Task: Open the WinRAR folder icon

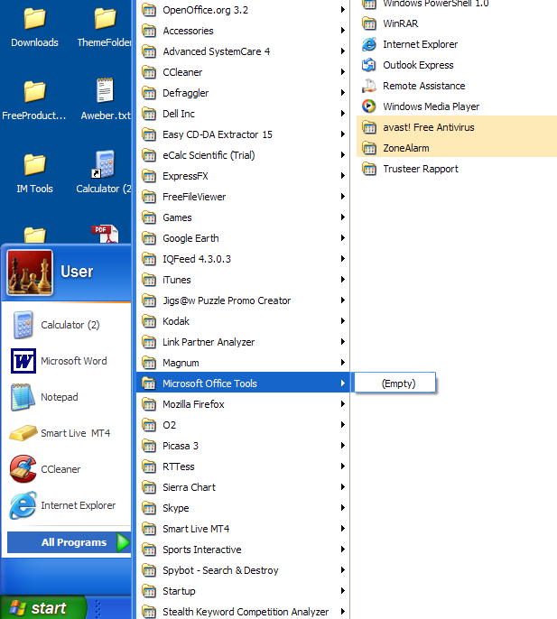Action: point(369,23)
